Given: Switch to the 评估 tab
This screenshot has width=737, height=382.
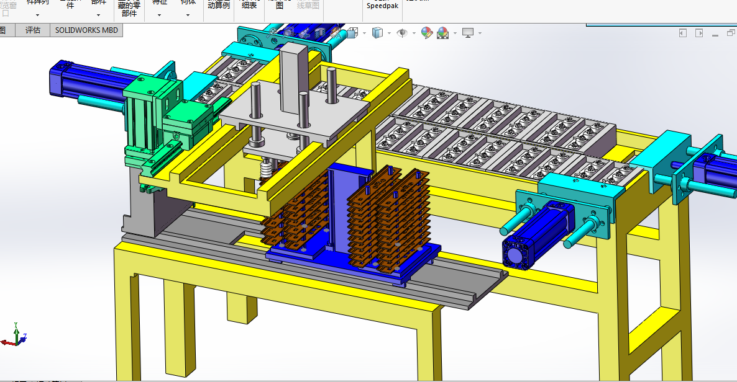Looking at the screenshot, I should click(33, 30).
